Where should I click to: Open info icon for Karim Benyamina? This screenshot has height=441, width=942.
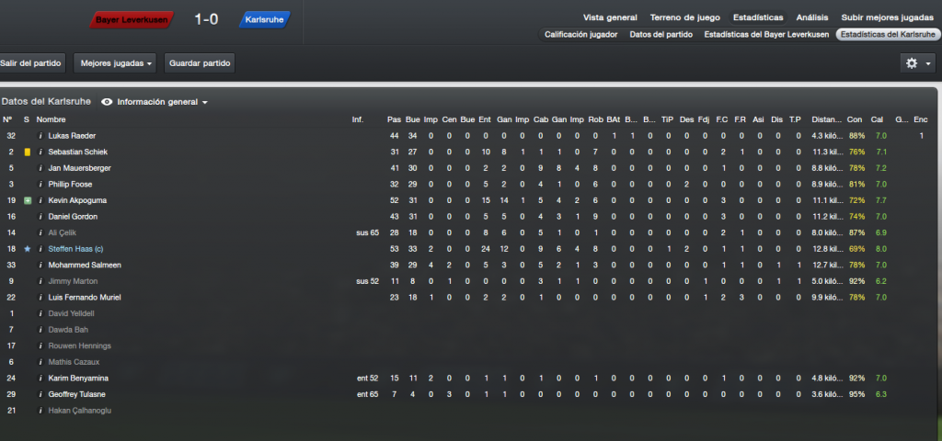40,379
